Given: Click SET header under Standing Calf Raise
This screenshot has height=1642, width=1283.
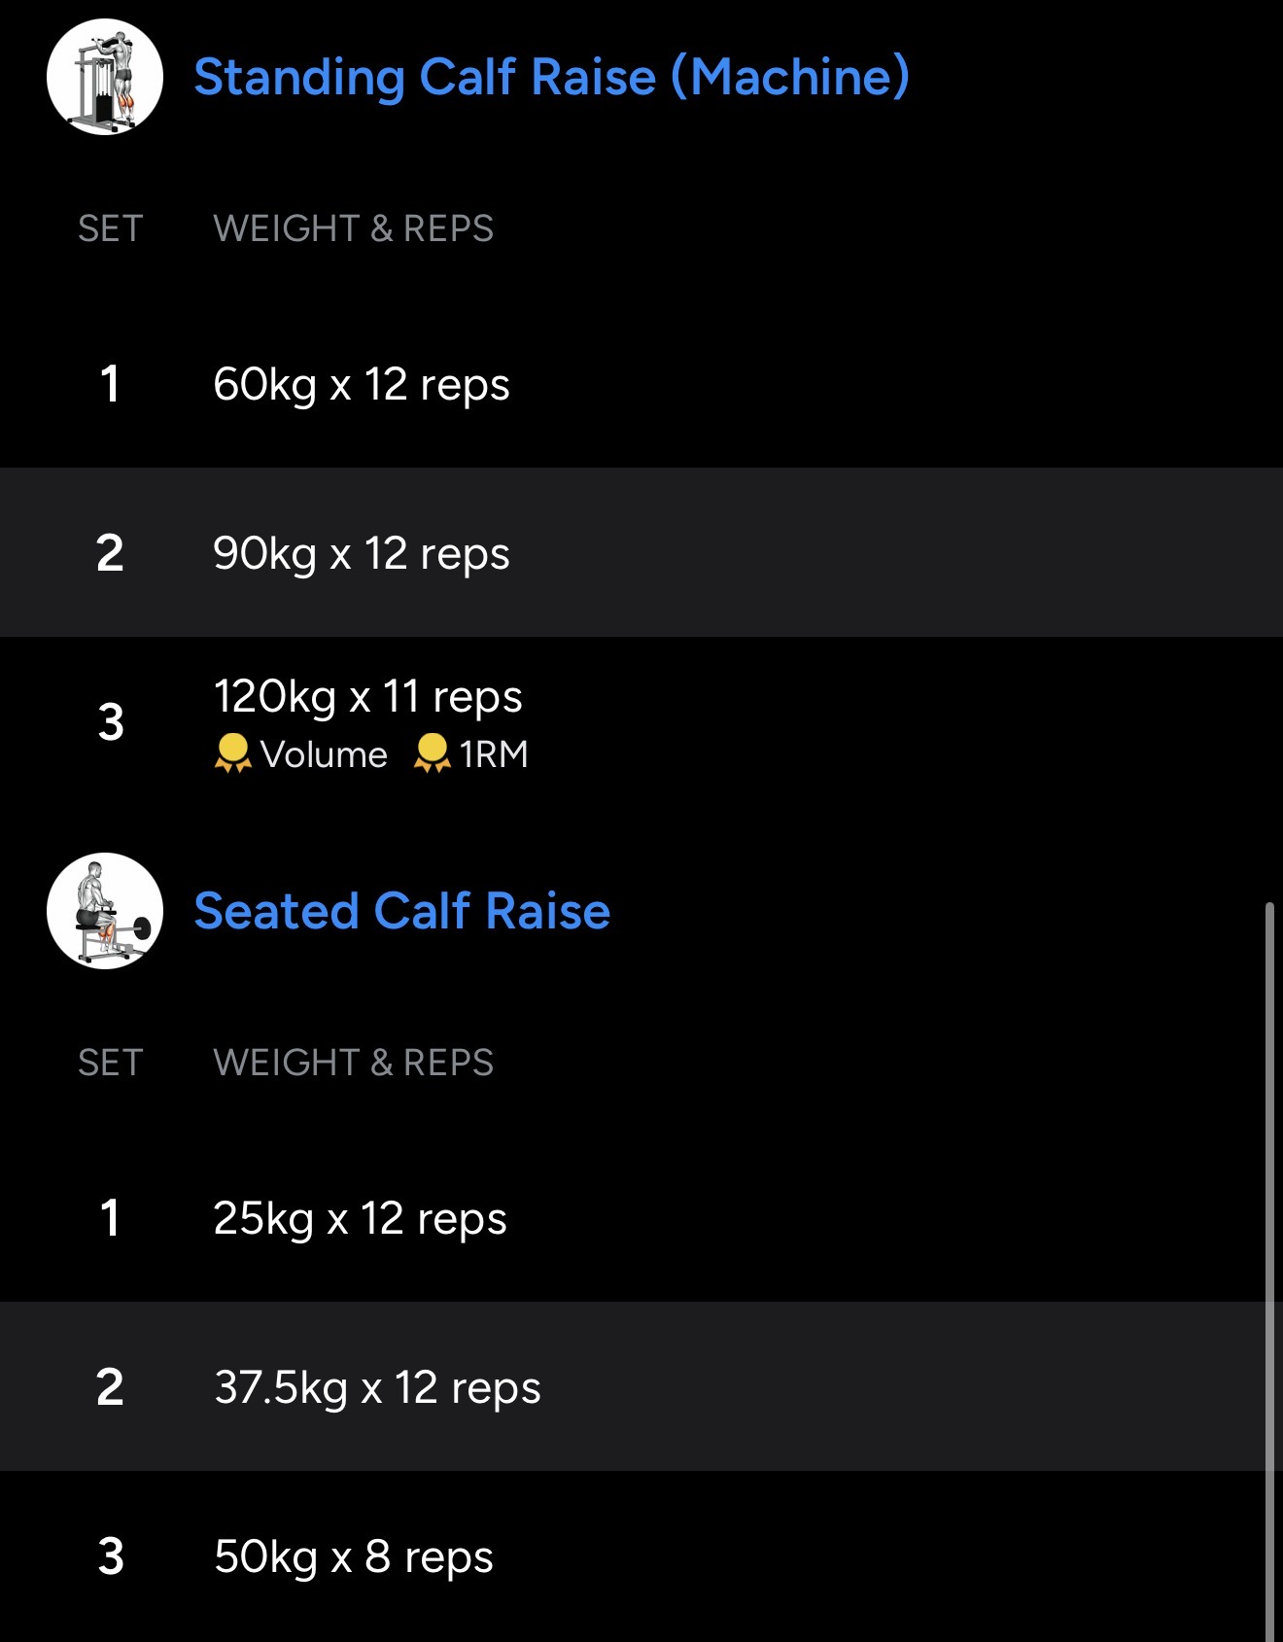Looking at the screenshot, I should tap(110, 228).
